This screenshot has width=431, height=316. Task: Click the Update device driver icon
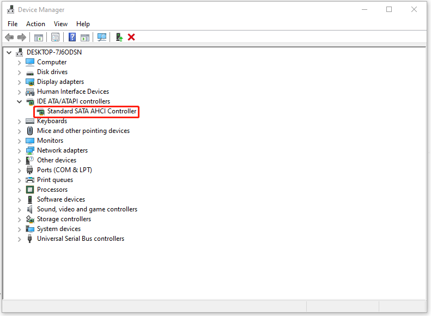tap(119, 37)
